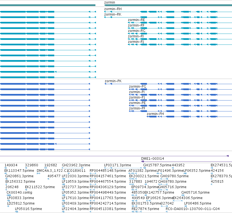The width and height of the screenshot is (232, 213).
Task: Select the zormin-PI protein label
Action: [137, 92]
